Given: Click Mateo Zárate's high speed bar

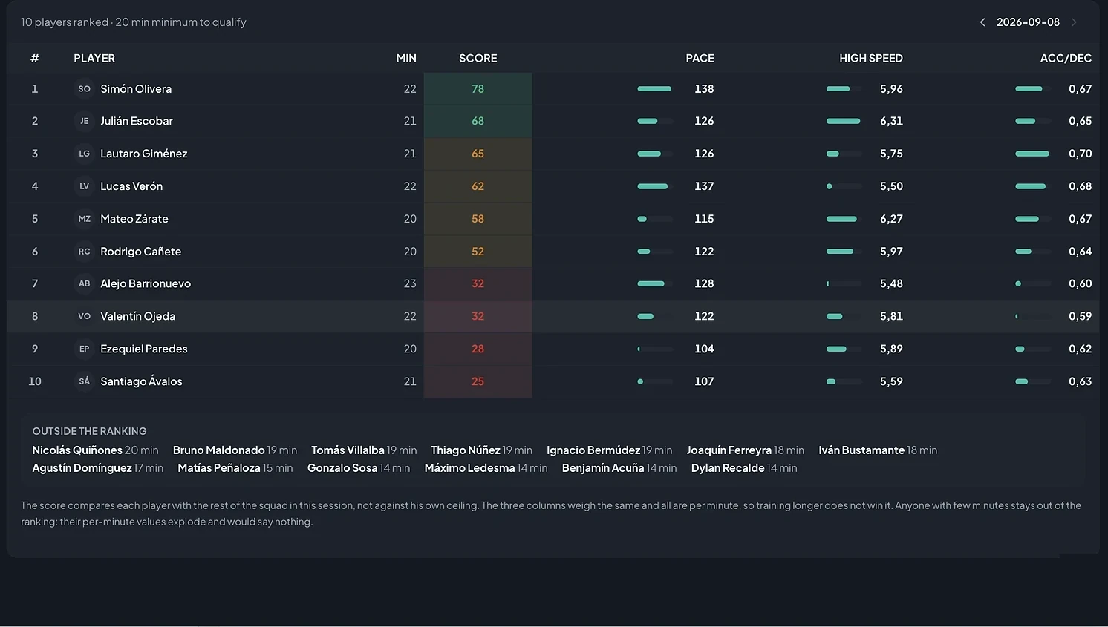Looking at the screenshot, I should point(844,219).
